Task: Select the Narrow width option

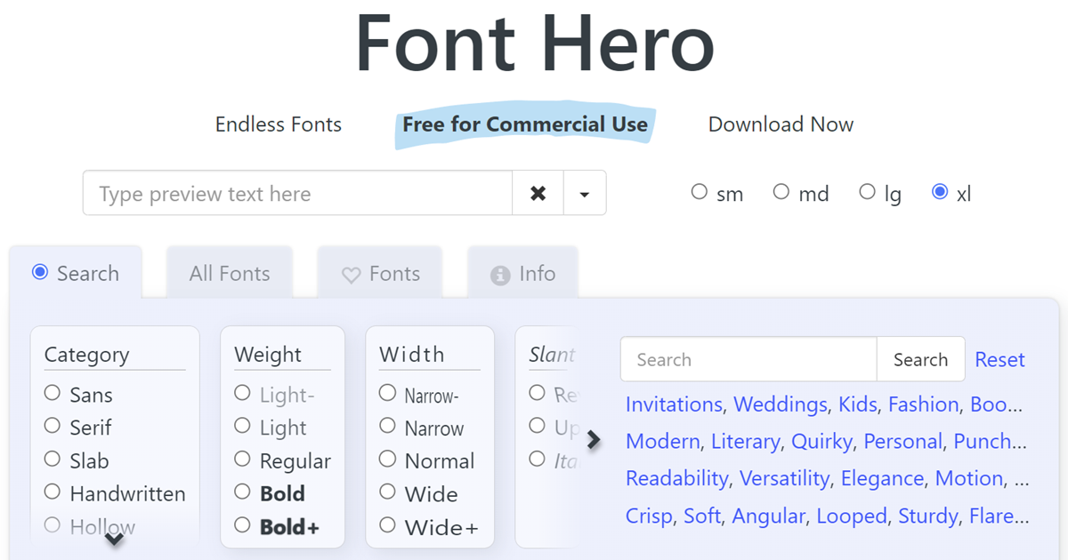Action: [x=387, y=428]
